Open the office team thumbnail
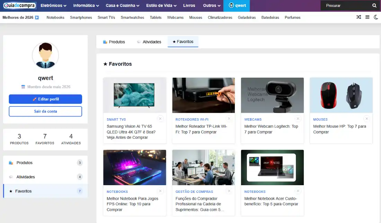 [x=203, y=167]
